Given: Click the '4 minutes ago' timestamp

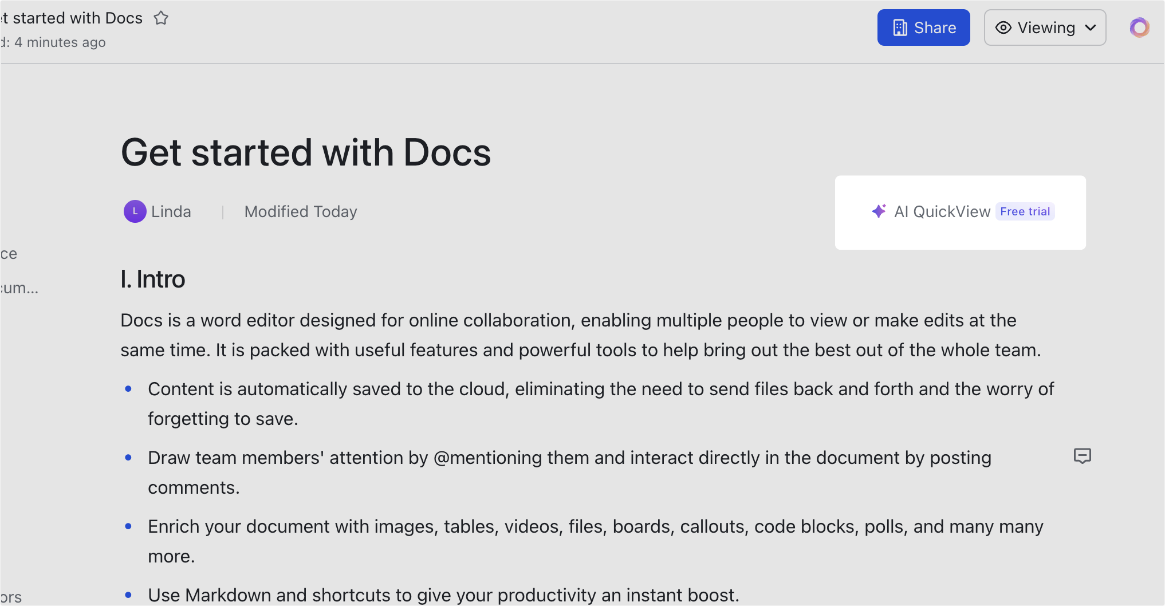Looking at the screenshot, I should [60, 42].
